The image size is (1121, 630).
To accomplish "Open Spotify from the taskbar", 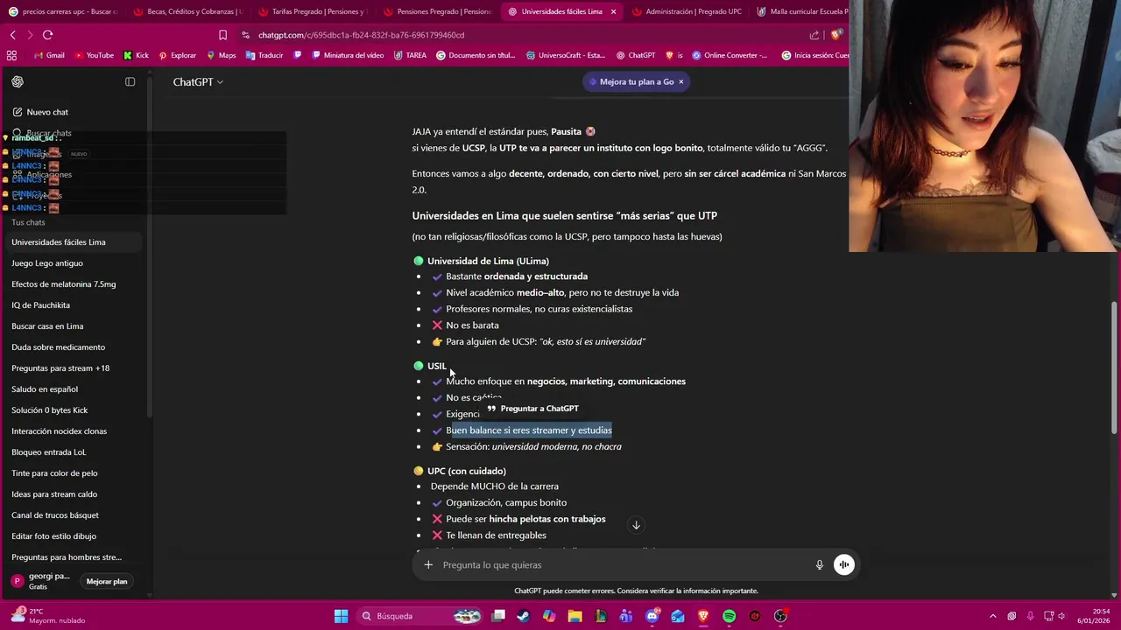I will [730, 616].
